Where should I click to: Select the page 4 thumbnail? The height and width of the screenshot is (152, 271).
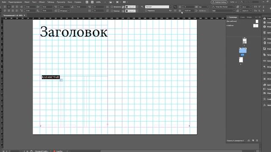(x=241, y=60)
